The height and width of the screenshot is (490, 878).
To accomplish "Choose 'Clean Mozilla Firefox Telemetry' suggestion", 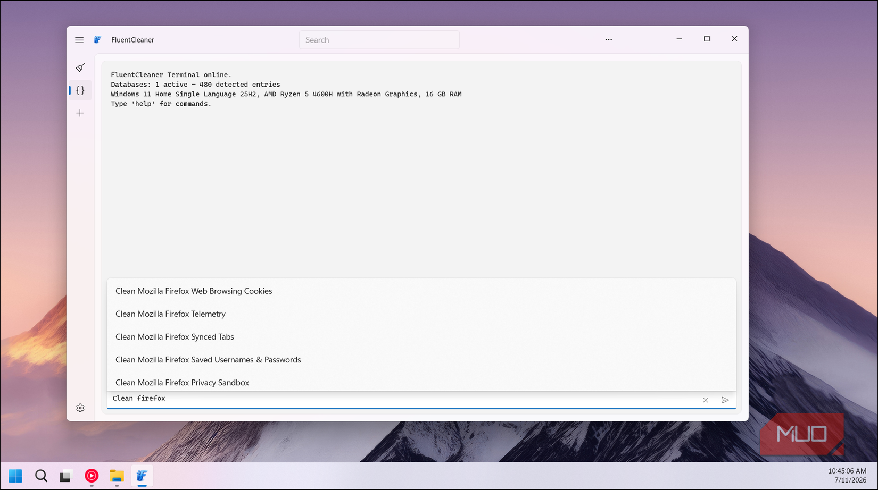I will (x=421, y=314).
